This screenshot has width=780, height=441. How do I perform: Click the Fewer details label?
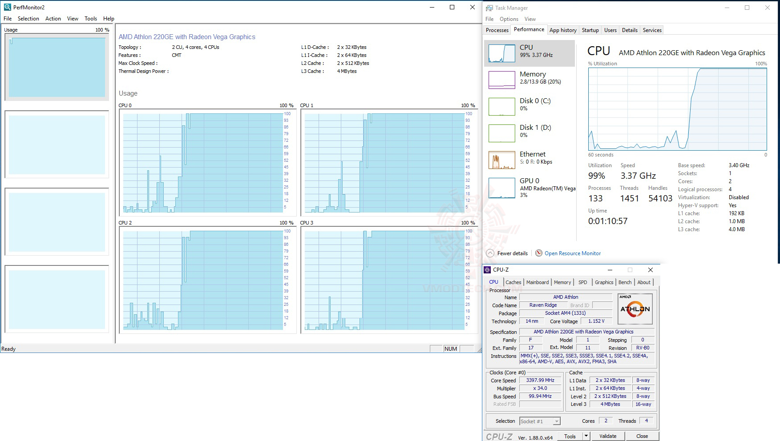click(x=513, y=253)
